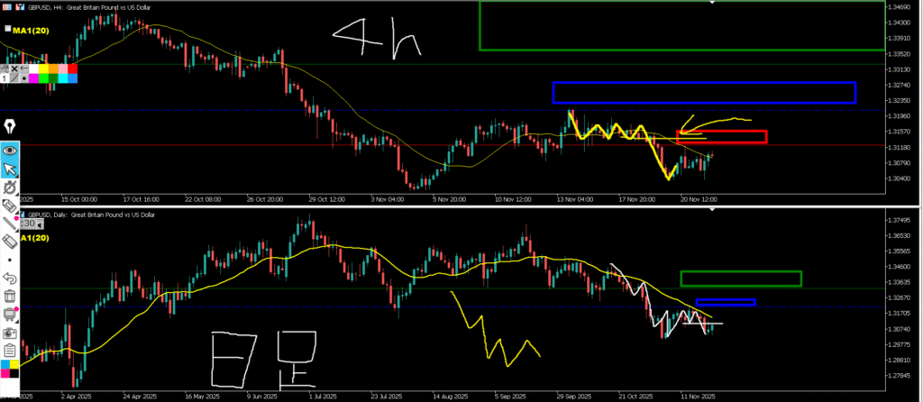The height and width of the screenshot is (402, 923).
Task: Click the GBPUSD H4 chart grid icon
Action: (x=7, y=7)
